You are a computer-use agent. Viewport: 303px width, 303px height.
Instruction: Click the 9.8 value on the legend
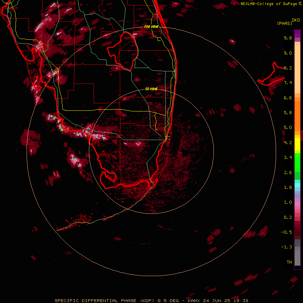point(288,38)
